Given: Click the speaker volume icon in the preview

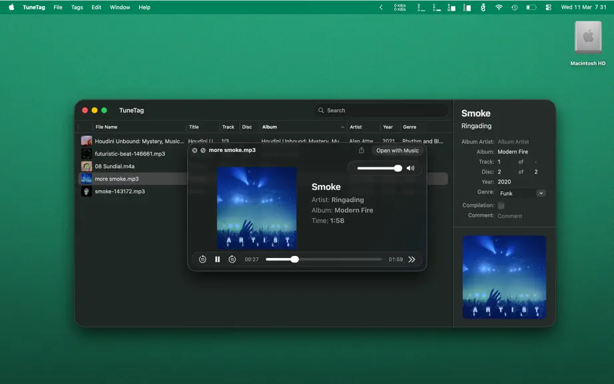Looking at the screenshot, I should pyautogui.click(x=410, y=168).
